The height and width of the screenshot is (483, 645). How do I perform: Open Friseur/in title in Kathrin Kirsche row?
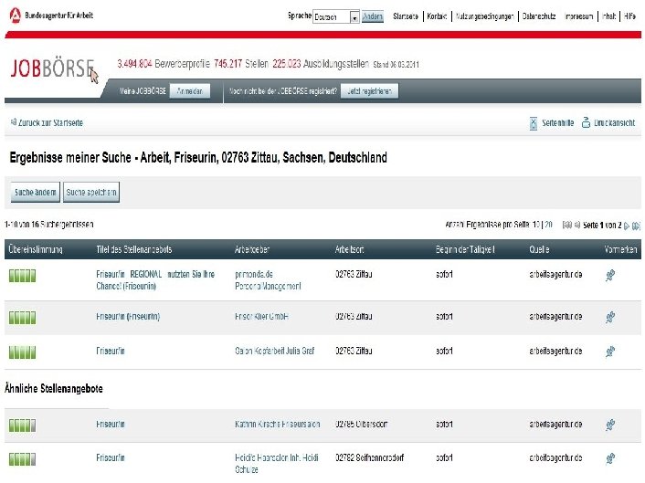pos(111,425)
